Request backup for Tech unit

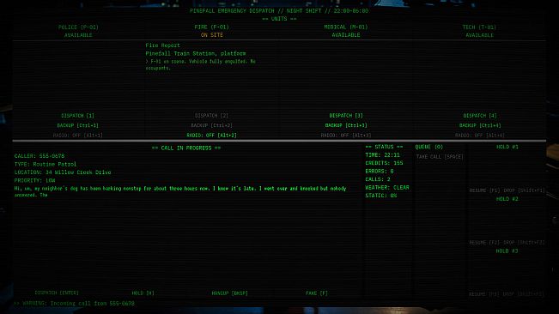[x=480, y=125]
